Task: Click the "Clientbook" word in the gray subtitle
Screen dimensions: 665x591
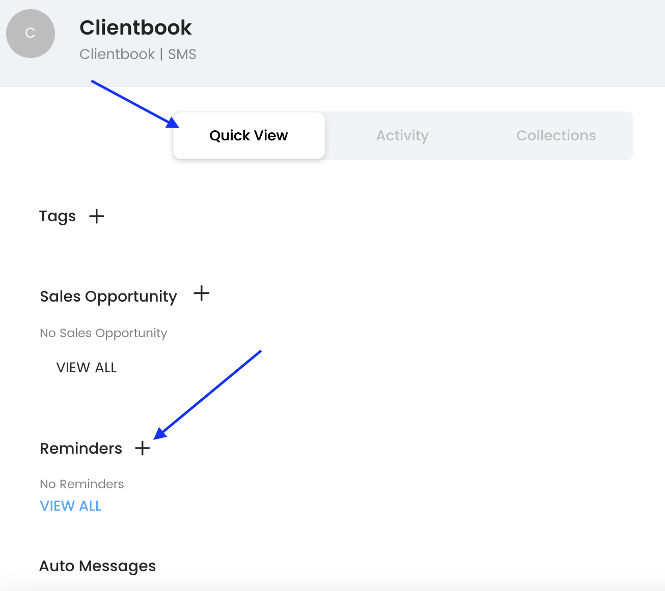Action: point(117,54)
